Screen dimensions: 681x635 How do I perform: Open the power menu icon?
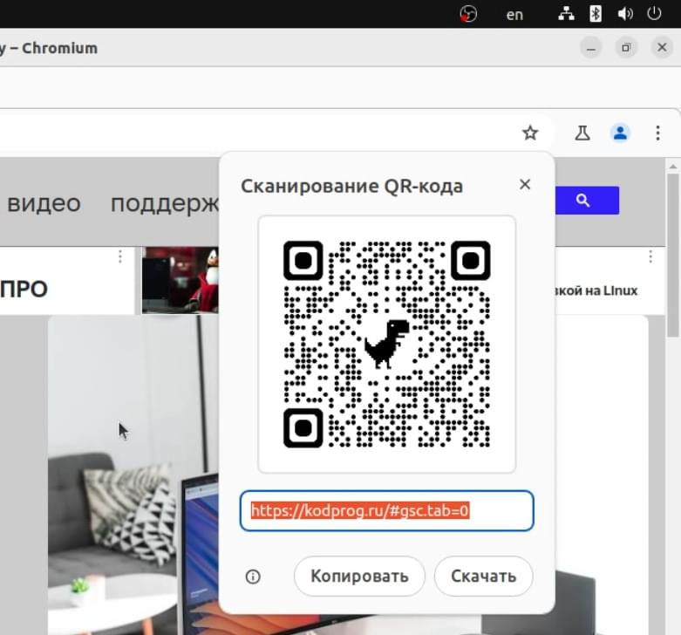(654, 13)
